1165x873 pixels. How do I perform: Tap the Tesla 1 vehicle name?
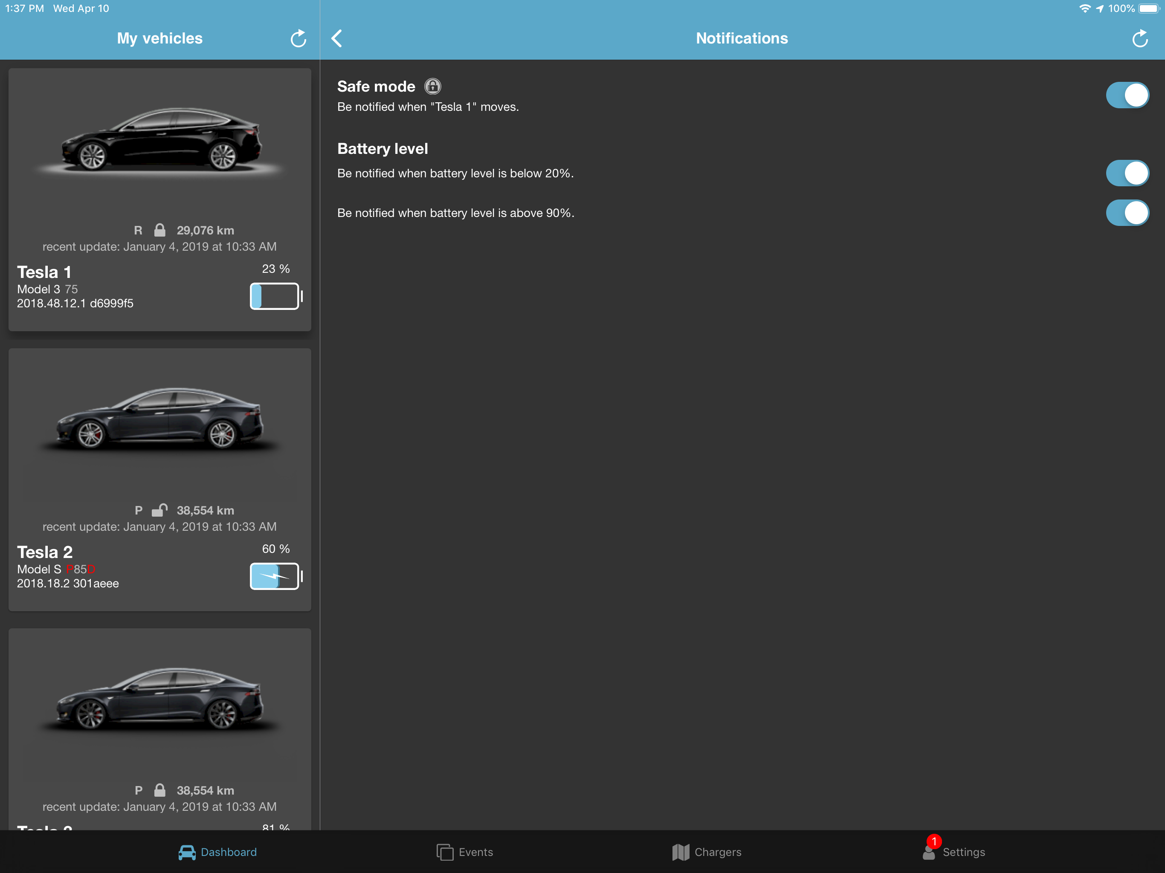44,272
